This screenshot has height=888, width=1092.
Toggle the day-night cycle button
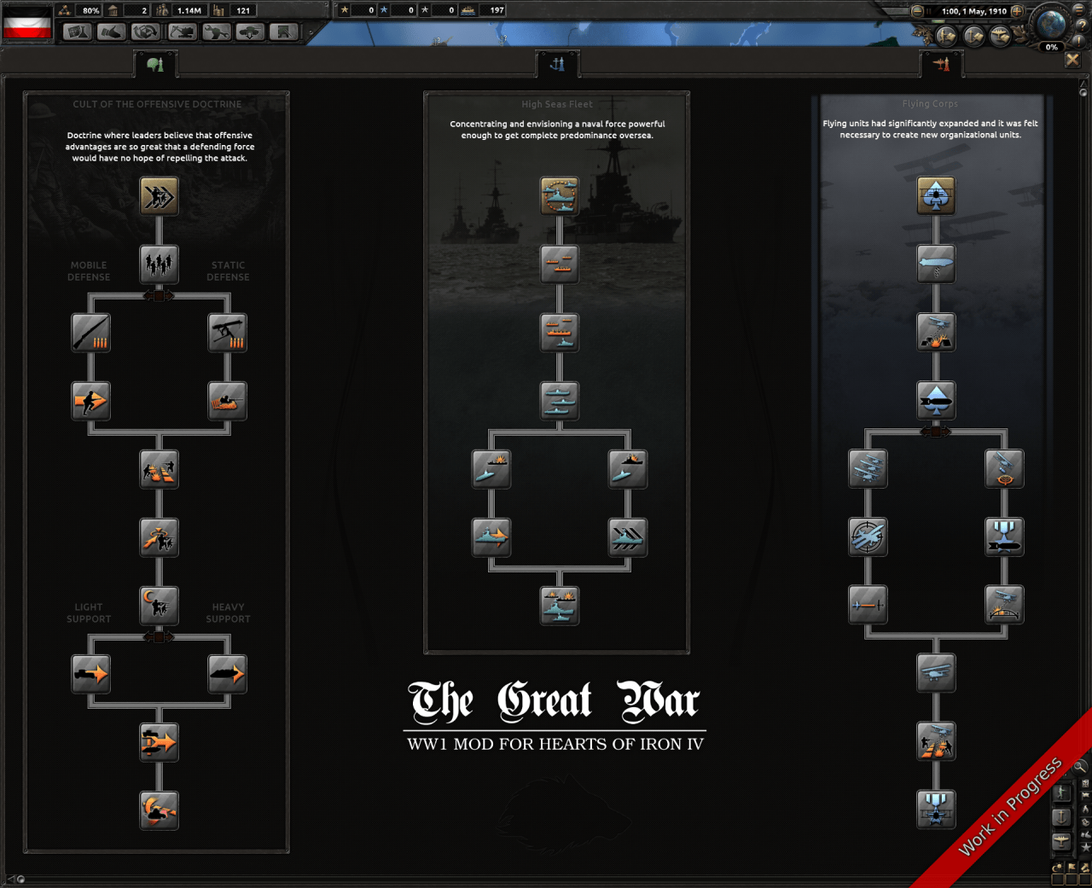(1058, 868)
